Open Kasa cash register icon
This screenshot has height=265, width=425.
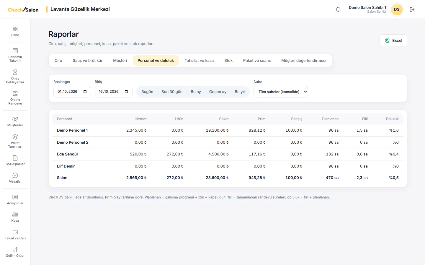[x=15, y=214]
